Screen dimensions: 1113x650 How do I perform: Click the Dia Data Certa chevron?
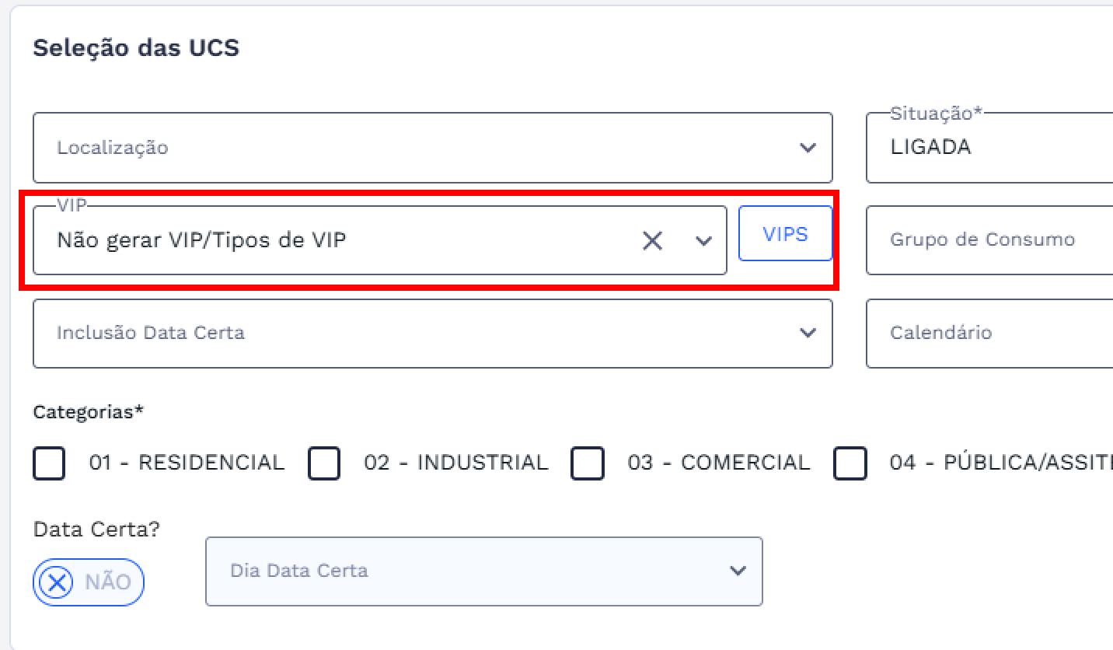[x=738, y=571]
